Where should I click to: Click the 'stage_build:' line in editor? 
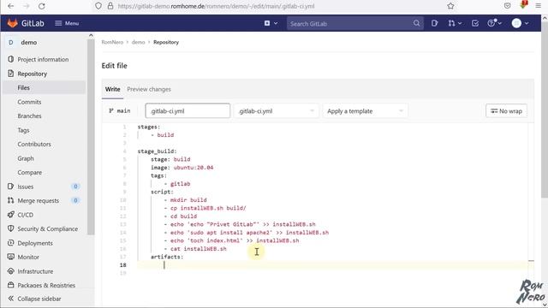(x=157, y=151)
